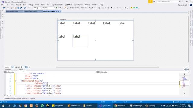Toggle the designer effects fx button
Screen dimensions: 193x108
coord(13,67)
